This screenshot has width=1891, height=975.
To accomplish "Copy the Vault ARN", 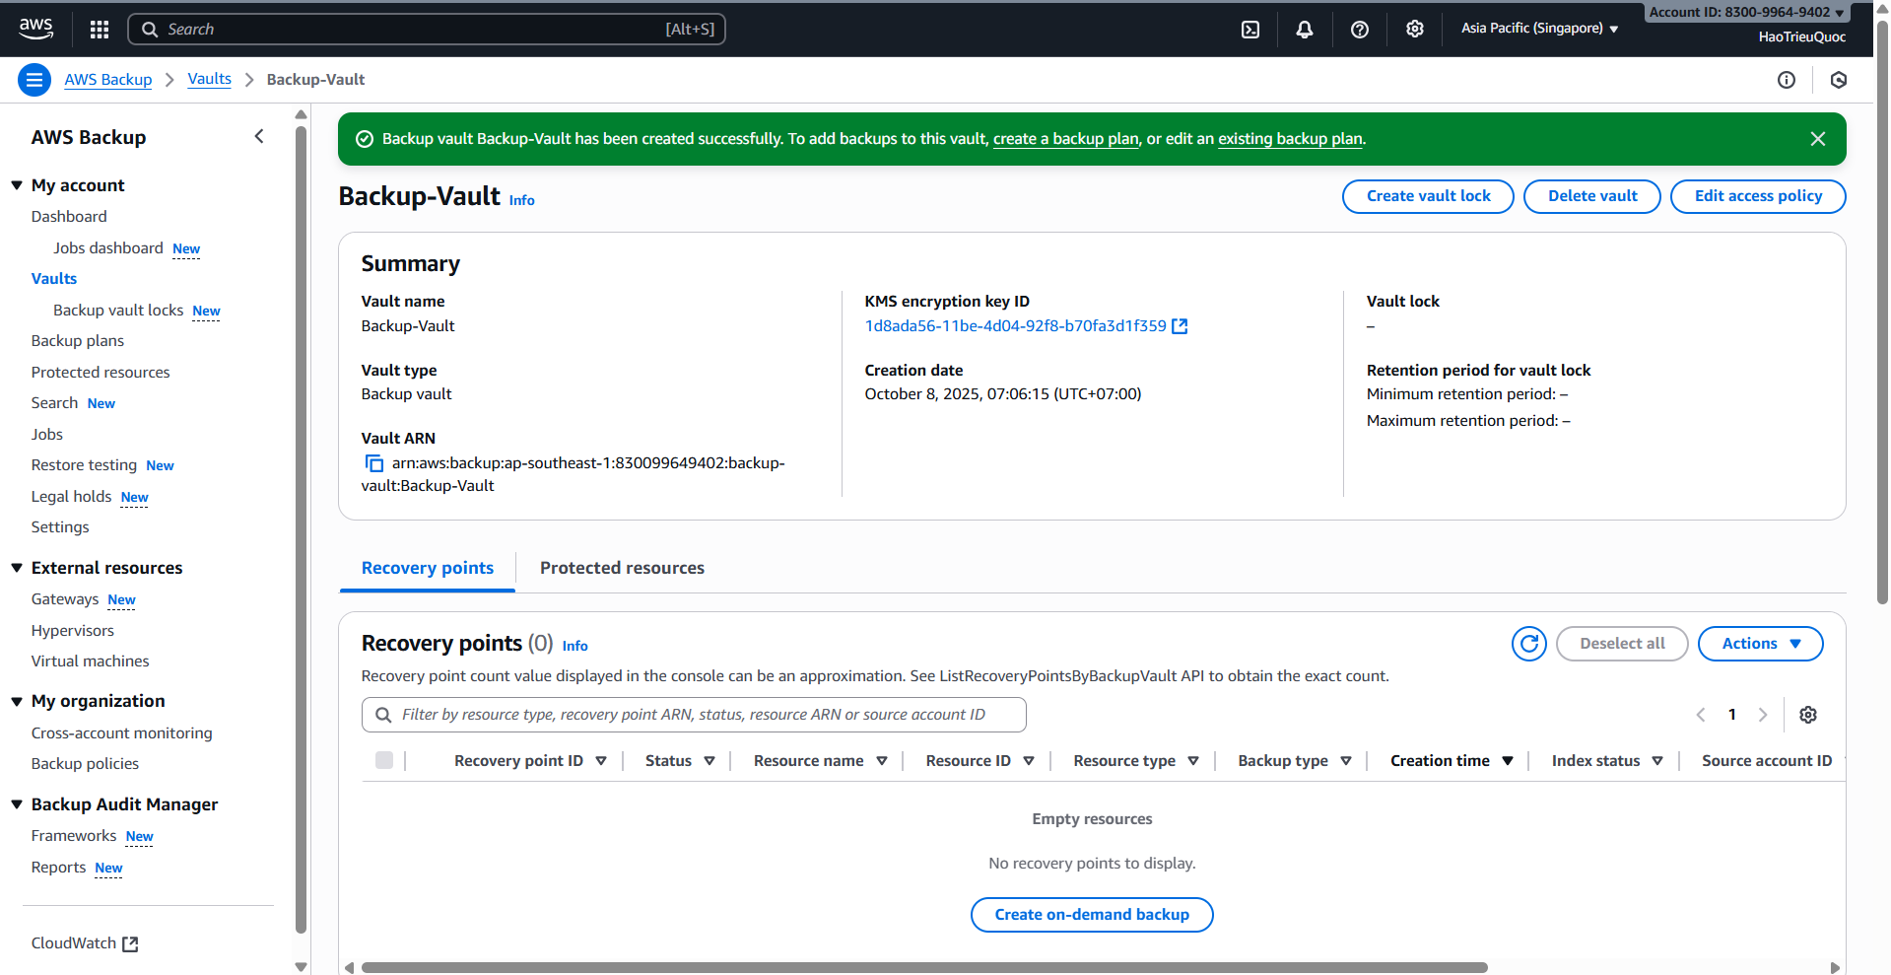I will [x=373, y=462].
